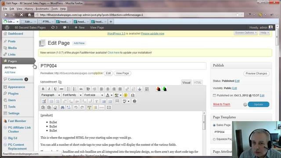Apply the background highlight color swatch

116,95
